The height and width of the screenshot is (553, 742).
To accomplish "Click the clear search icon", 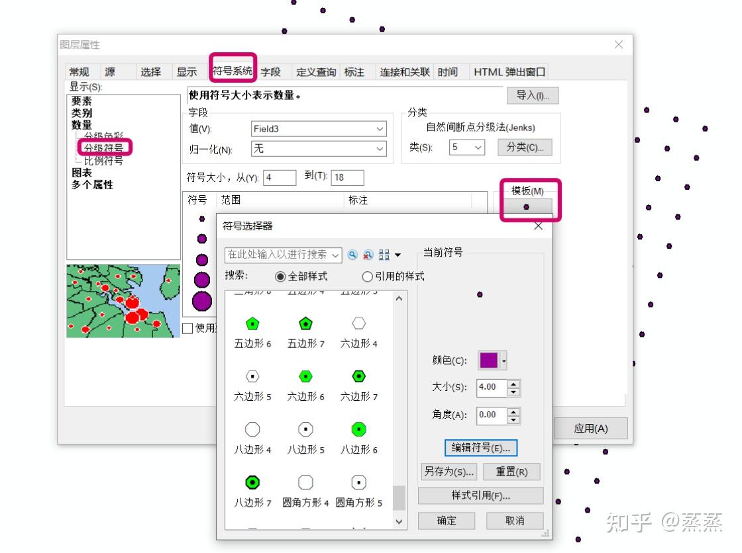I will point(369,255).
